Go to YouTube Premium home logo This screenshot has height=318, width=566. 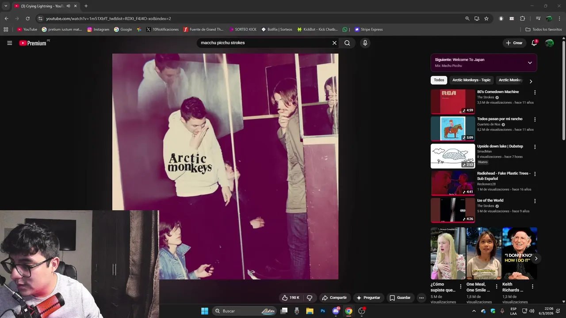click(x=33, y=43)
